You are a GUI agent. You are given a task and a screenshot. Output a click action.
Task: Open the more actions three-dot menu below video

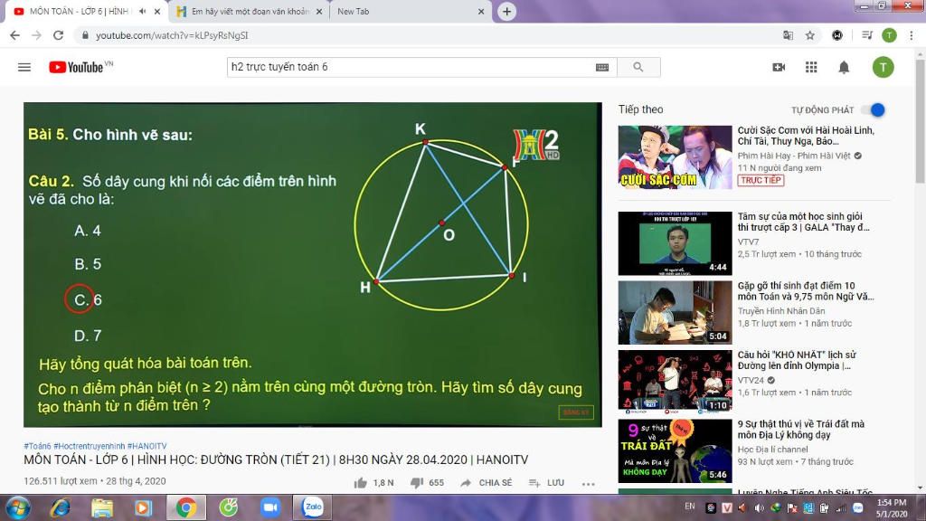588,484
